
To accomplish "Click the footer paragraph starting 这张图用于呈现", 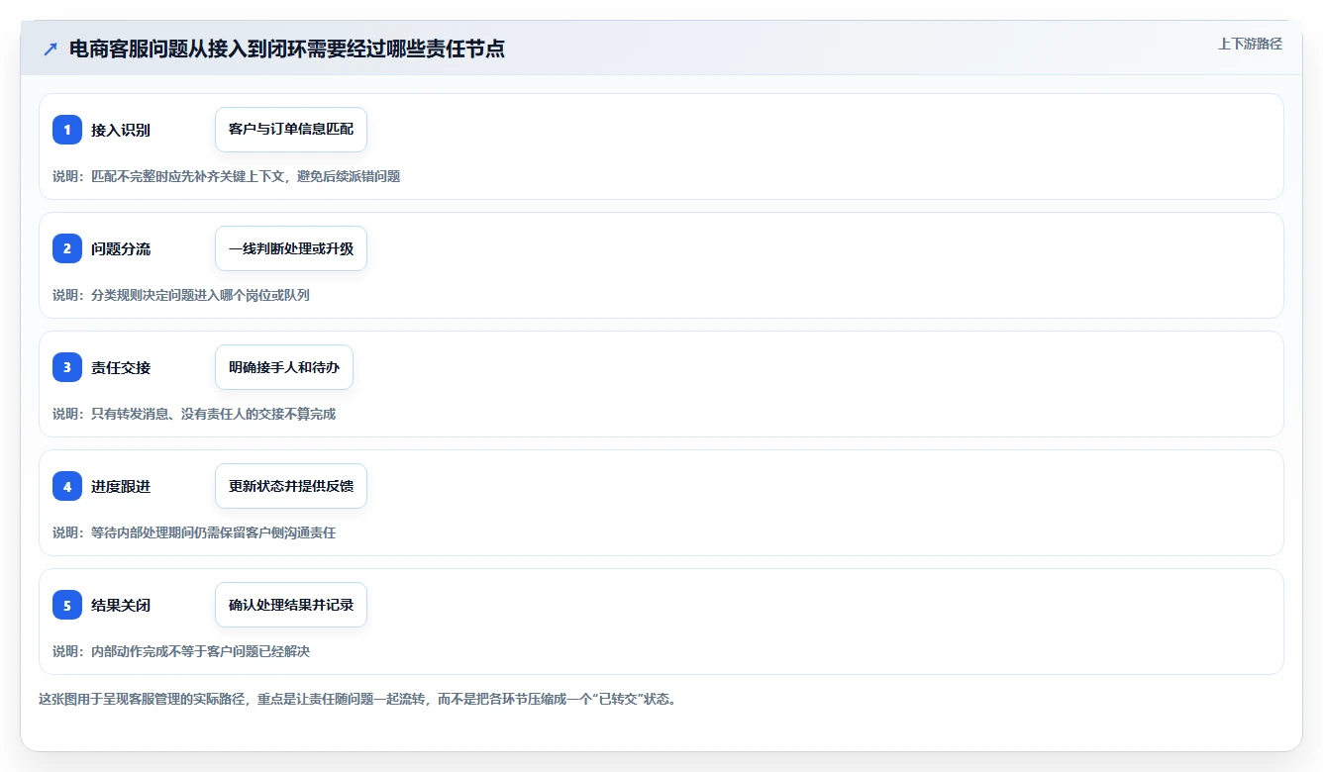I will pos(357,699).
